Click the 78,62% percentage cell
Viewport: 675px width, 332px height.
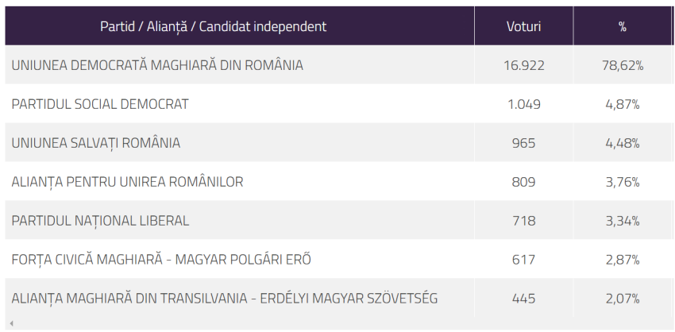pos(623,65)
